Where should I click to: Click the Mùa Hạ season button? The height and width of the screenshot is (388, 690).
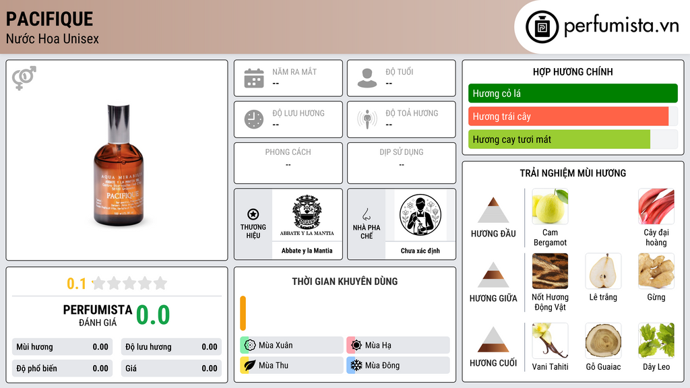[398, 346]
